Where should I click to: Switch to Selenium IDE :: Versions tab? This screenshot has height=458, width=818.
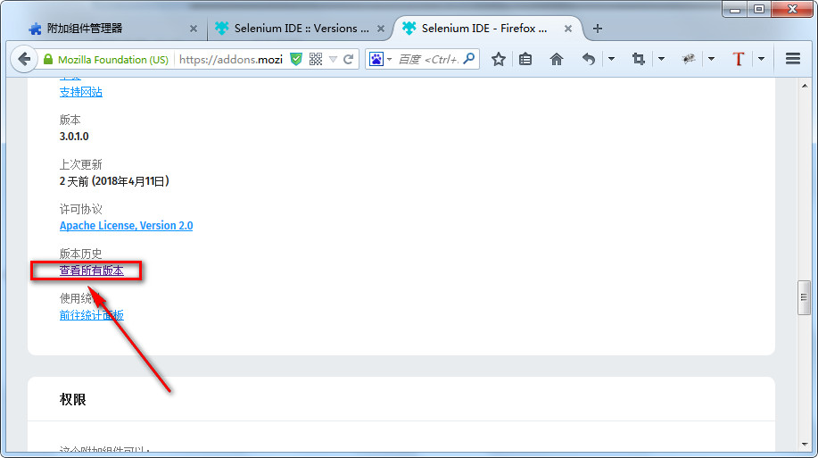302,29
